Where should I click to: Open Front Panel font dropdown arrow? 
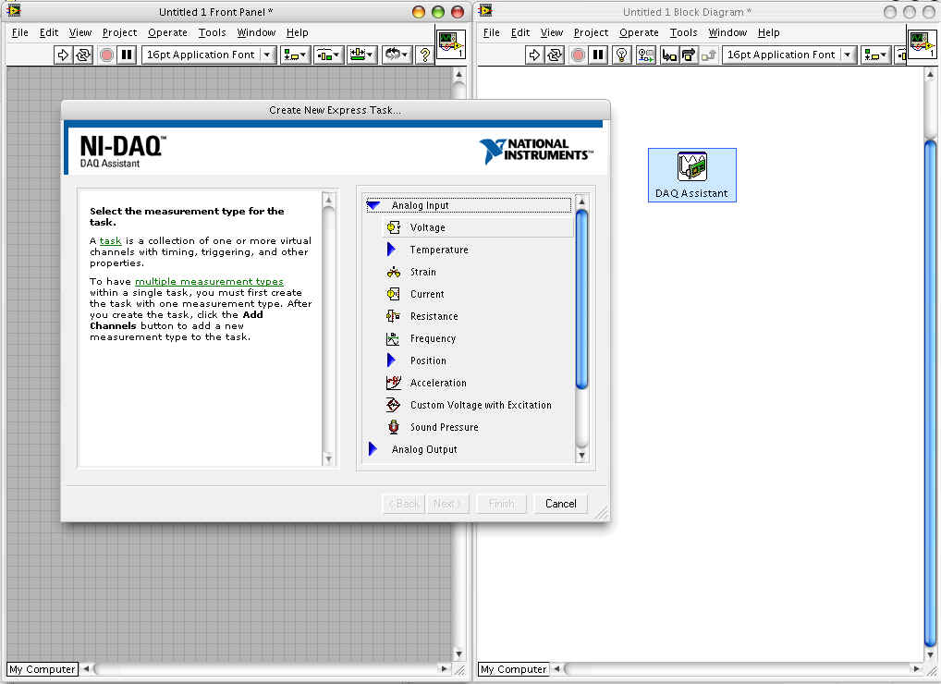(x=268, y=55)
